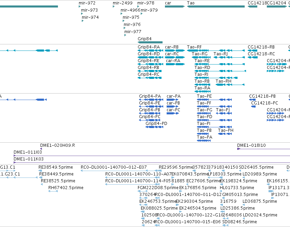Select the CG14218-RC transcript
290x227 pixels.
click(x=253, y=57)
